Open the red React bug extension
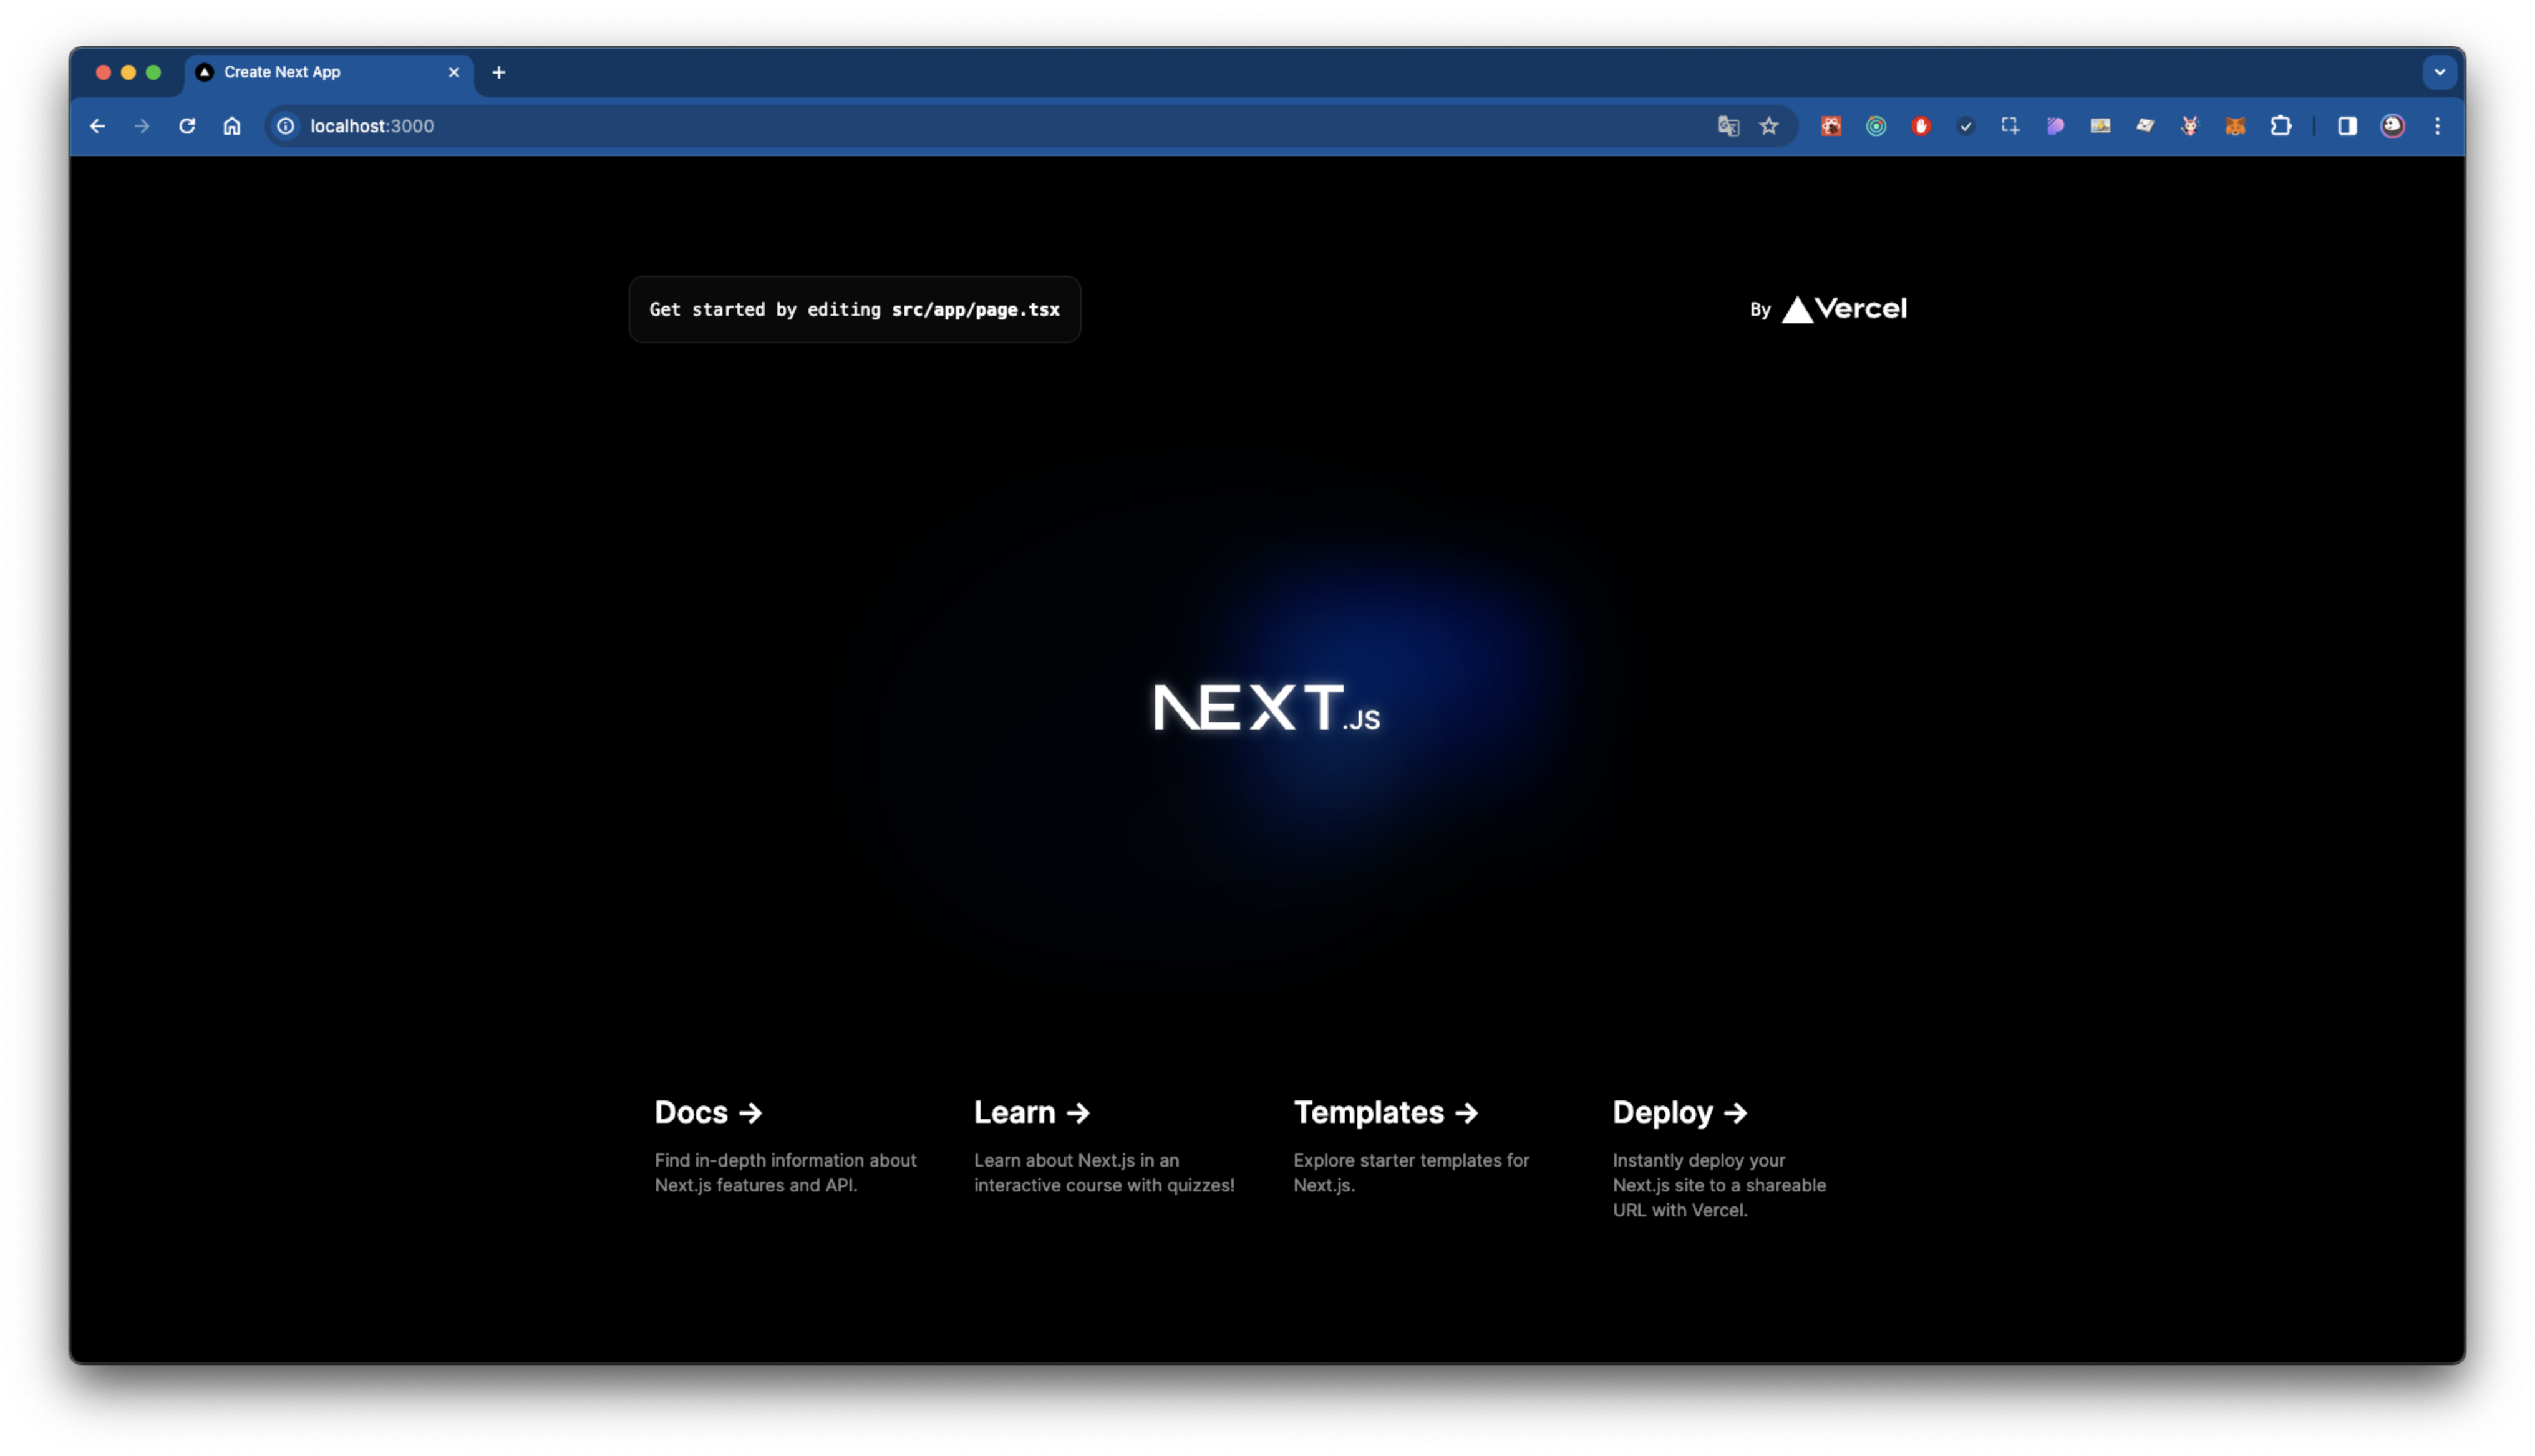The image size is (2535, 1456). pyautogui.click(x=1831, y=126)
